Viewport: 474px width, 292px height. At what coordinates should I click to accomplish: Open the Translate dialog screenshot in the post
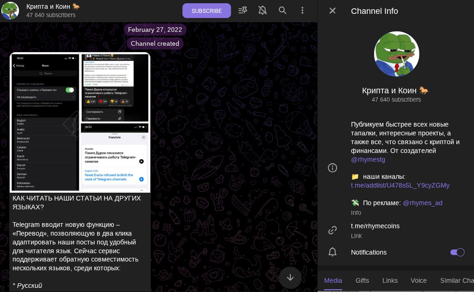(115, 157)
